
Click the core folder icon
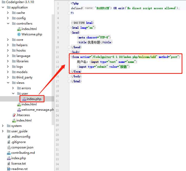[14, 40]
